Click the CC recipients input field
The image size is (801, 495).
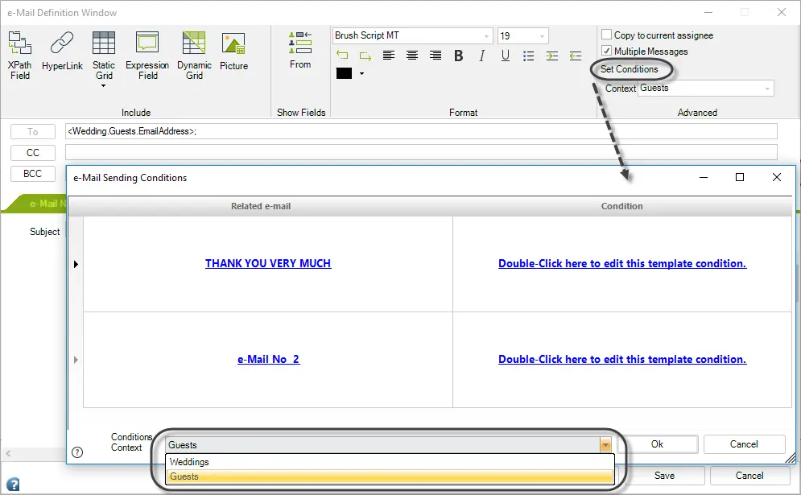click(x=421, y=152)
